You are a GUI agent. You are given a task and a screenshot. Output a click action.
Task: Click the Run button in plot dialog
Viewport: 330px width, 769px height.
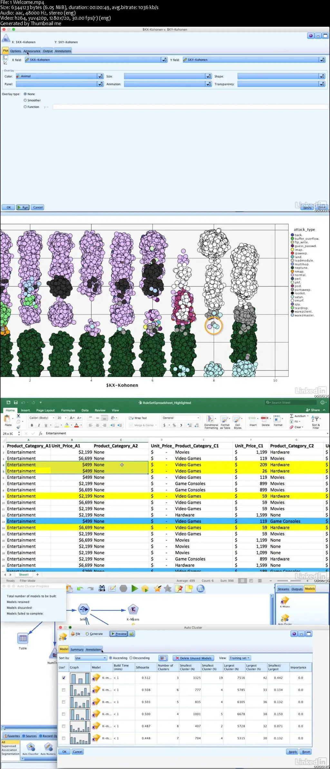23,207
